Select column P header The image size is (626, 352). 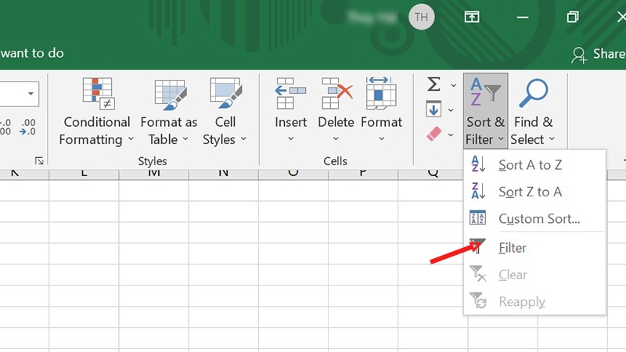(363, 173)
